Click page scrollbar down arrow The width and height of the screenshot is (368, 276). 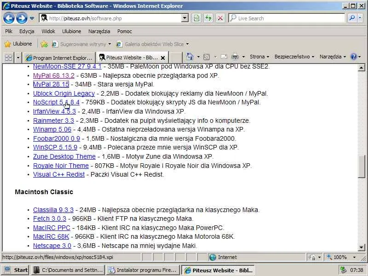362,247
